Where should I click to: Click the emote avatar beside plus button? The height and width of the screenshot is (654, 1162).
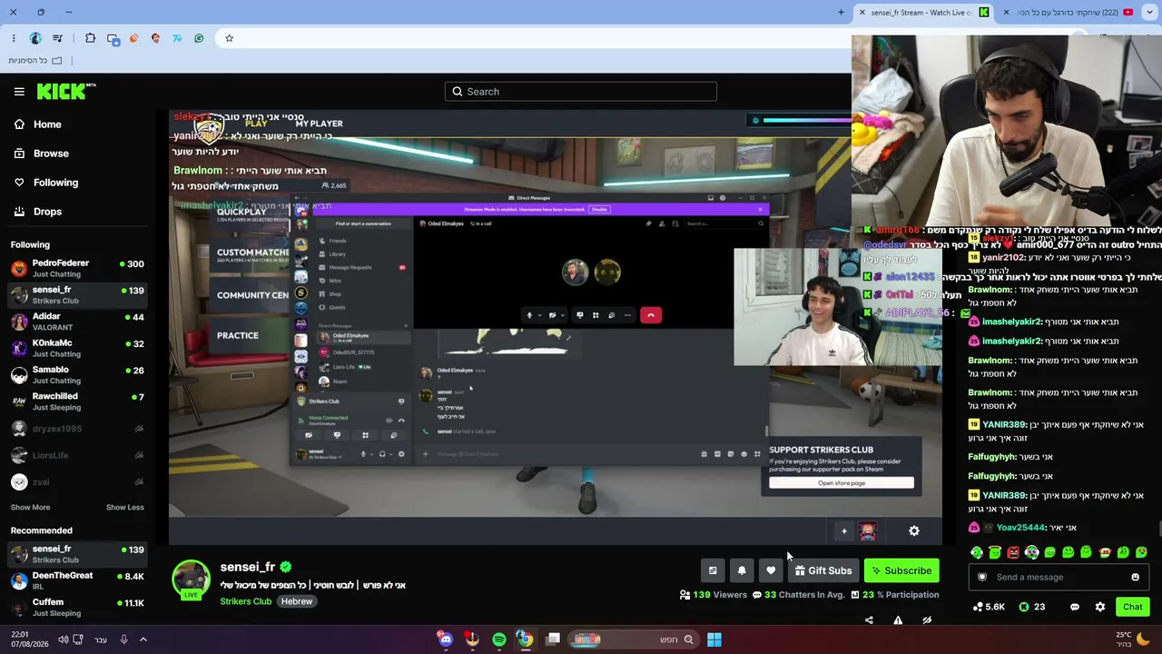point(868,531)
